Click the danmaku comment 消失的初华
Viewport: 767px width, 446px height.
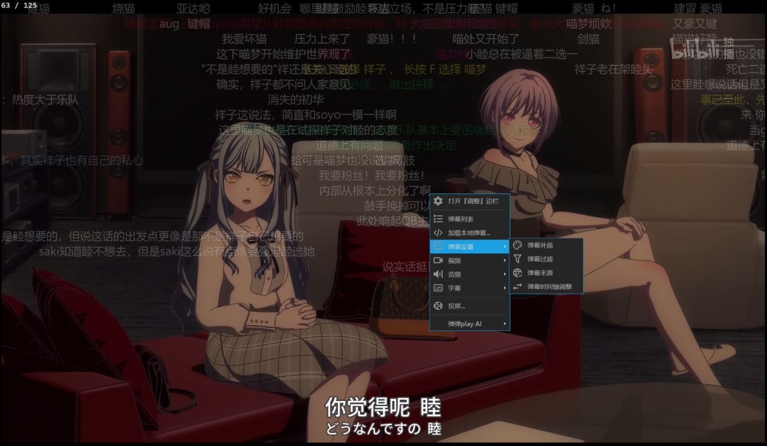[296, 99]
